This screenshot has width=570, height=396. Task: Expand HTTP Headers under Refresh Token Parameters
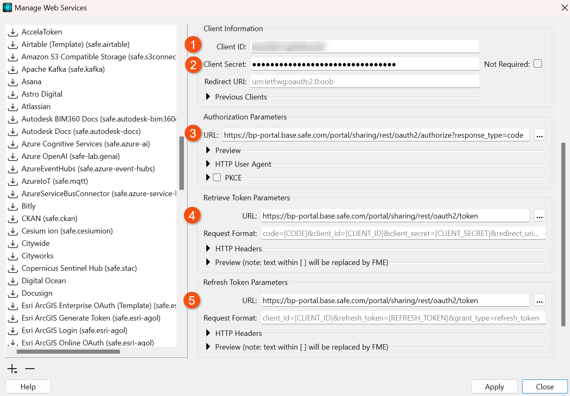coord(208,333)
